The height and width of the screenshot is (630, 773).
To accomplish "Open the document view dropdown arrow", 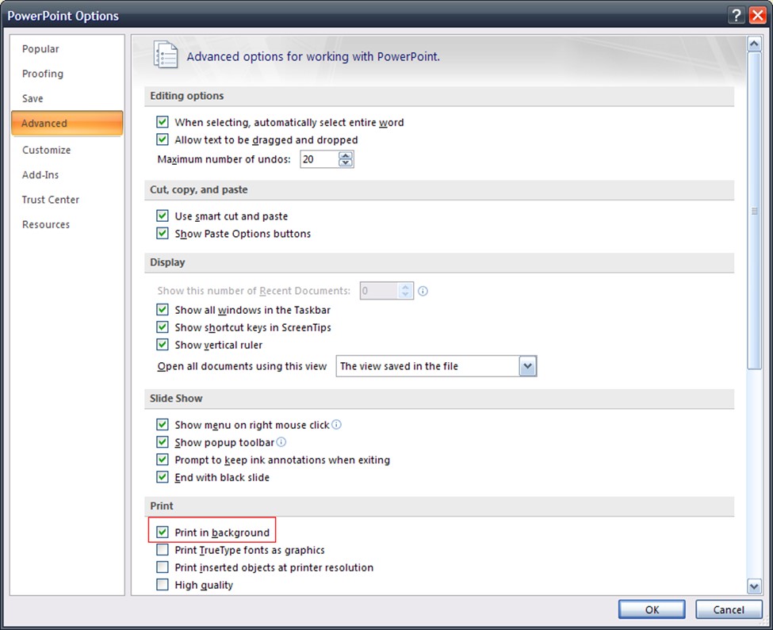I will tap(527, 366).
